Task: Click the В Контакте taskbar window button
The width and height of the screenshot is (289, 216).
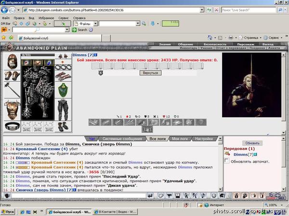Action: click(x=116, y=212)
